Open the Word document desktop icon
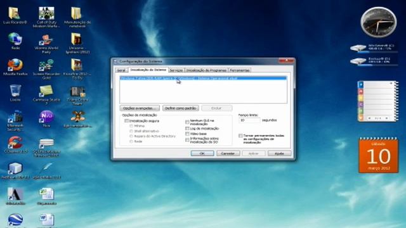Image resolution: width=406 pixels, height=228 pixels. 46,220
